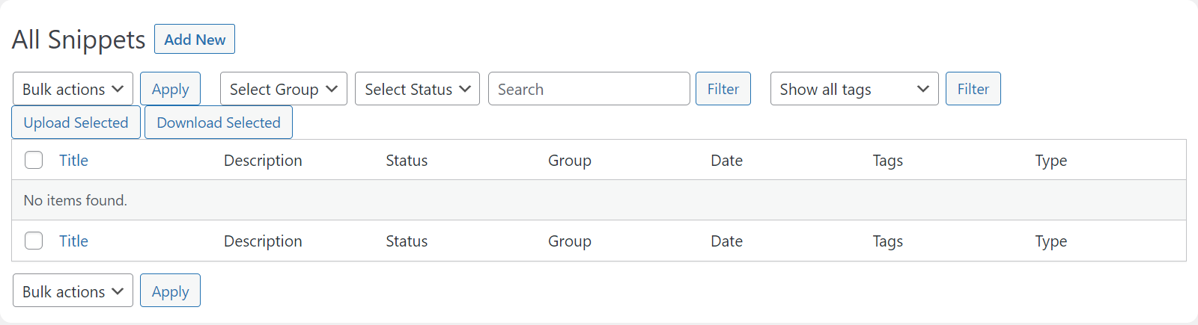Expand the Show all tags dropdown
This screenshot has height=325, width=1198.
pyautogui.click(x=854, y=89)
